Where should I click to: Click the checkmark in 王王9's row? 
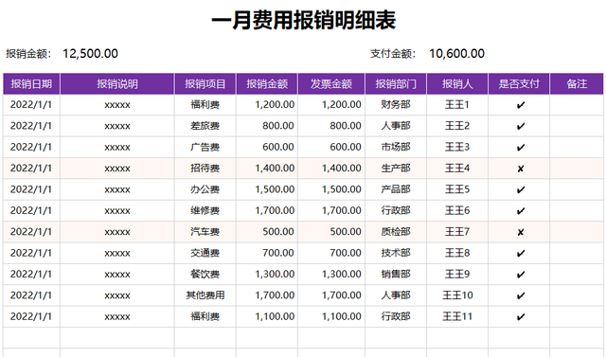pos(521,275)
